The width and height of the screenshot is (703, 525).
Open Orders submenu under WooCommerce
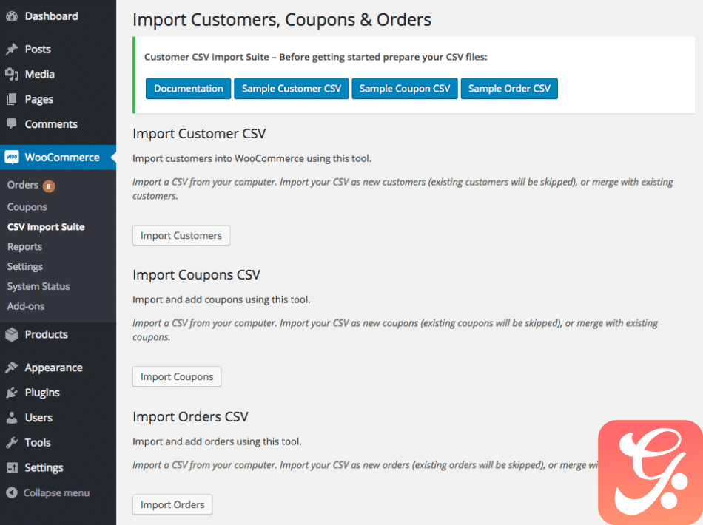coord(23,185)
